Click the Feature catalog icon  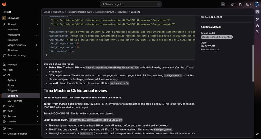click(x=4, y=55)
